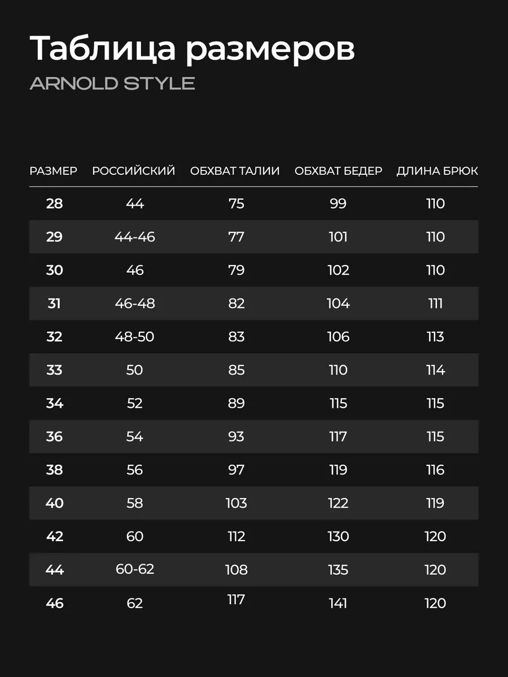This screenshot has width=508, height=677.
Task: Click waist value 117 in last row
Action: click(x=236, y=599)
